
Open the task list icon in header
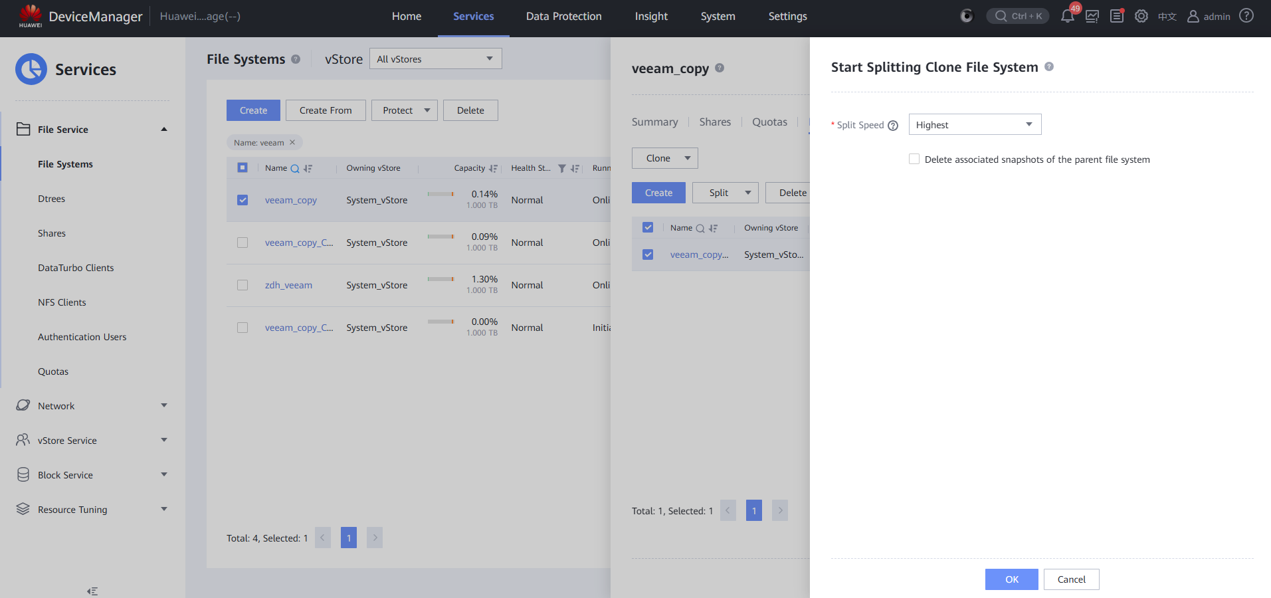(x=1117, y=17)
